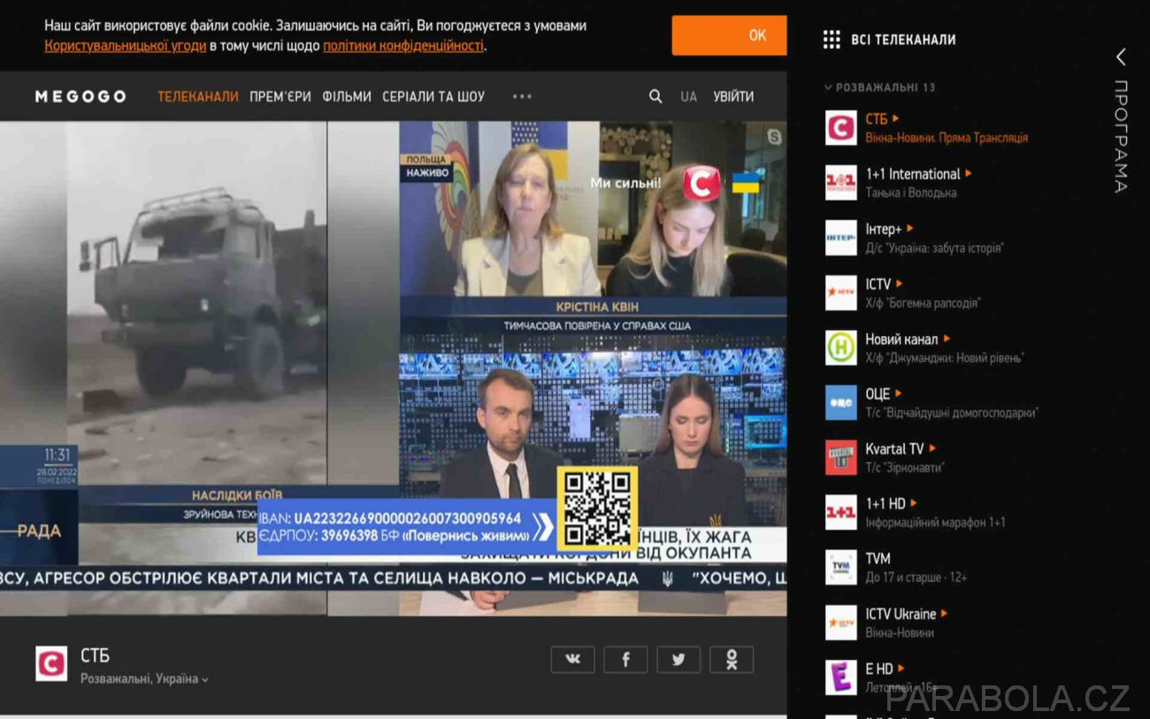This screenshot has height=719, width=1150.
Task: Open the Користувальницької угоди link
Action: (x=126, y=45)
